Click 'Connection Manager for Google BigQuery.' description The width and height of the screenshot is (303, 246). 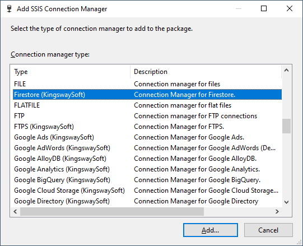[197, 180]
